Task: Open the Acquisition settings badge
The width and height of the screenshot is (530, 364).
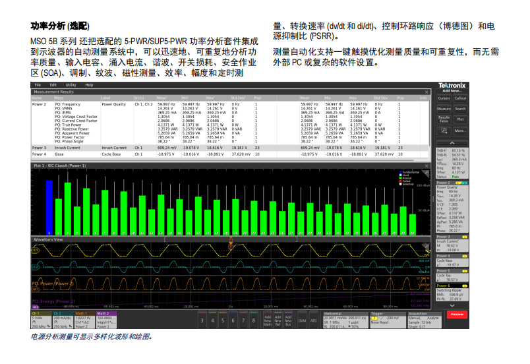Action: [425, 320]
